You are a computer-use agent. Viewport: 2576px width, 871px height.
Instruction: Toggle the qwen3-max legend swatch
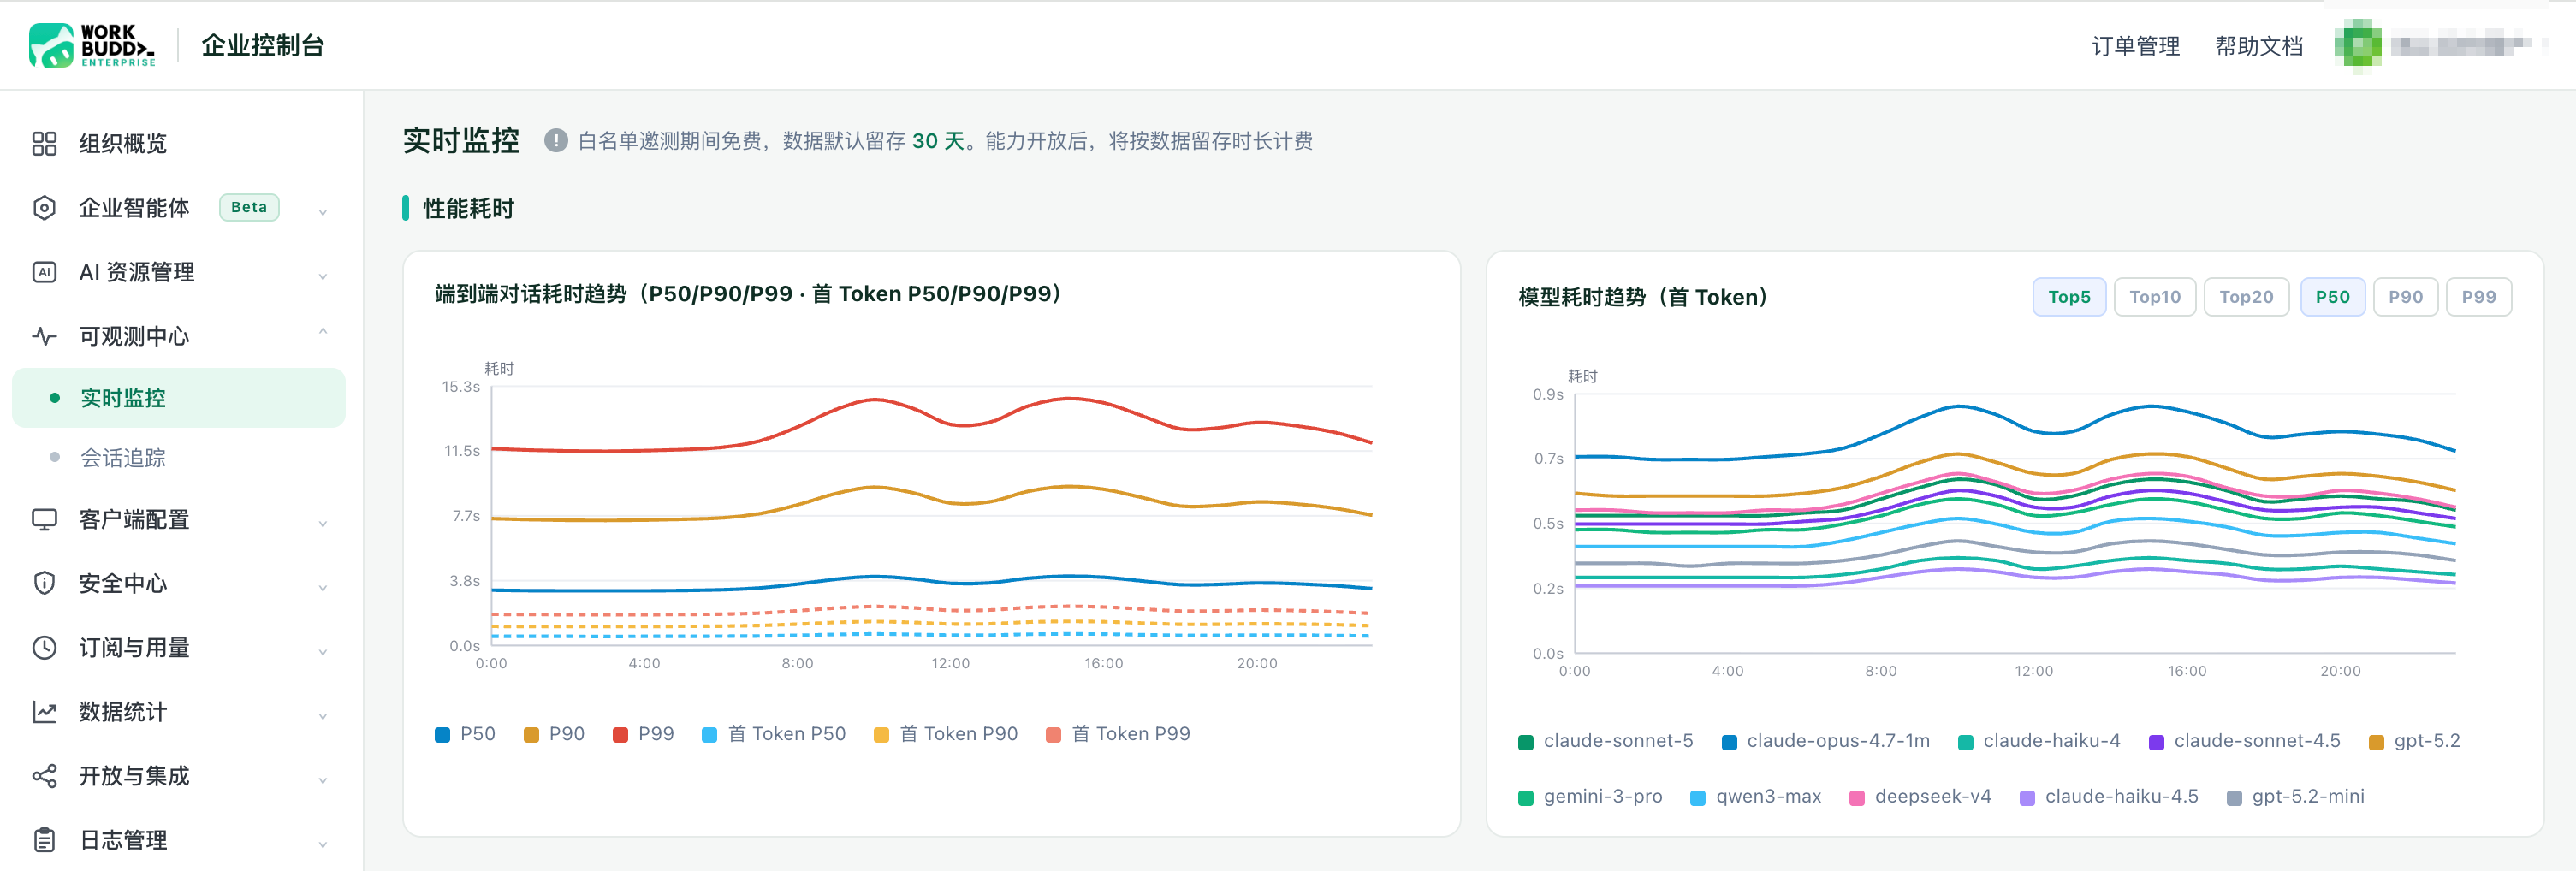pos(1698,798)
